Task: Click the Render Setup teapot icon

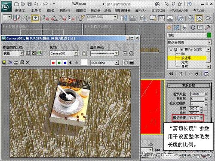Action: (x=191, y=18)
